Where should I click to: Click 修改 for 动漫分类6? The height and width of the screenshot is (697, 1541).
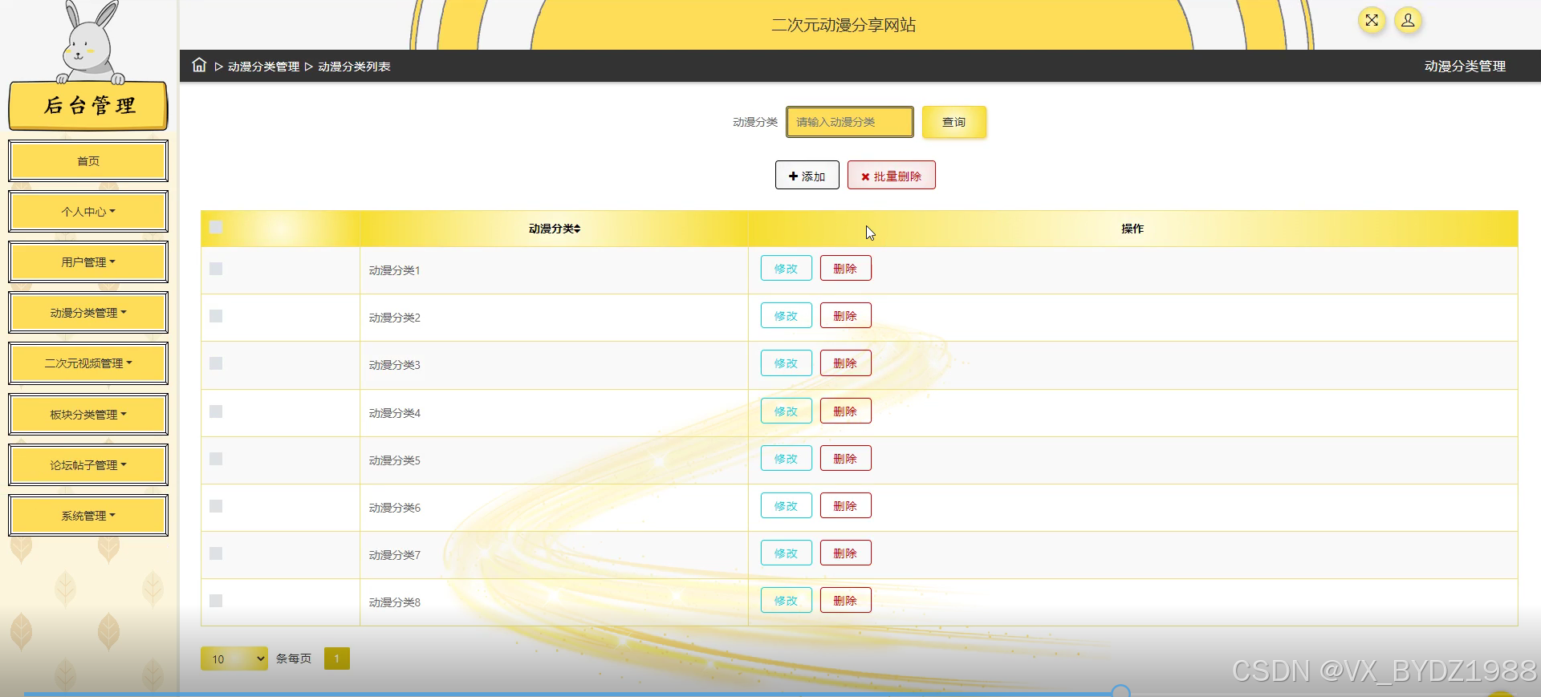click(786, 506)
